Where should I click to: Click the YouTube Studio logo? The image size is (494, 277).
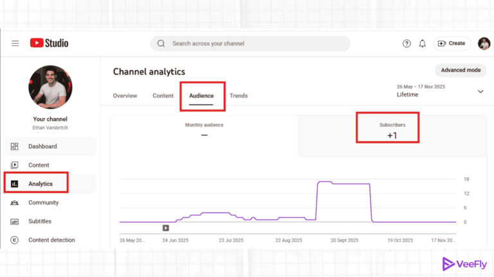pyautogui.click(x=48, y=44)
